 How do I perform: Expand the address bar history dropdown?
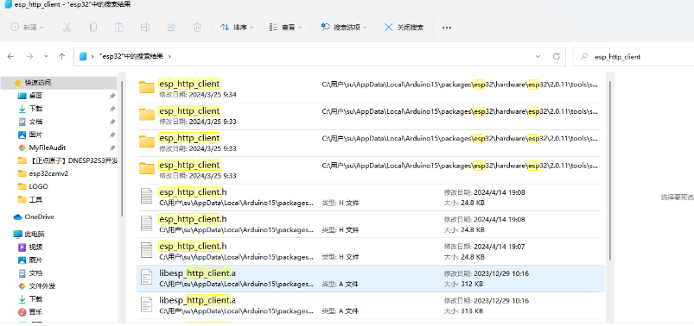(x=538, y=57)
